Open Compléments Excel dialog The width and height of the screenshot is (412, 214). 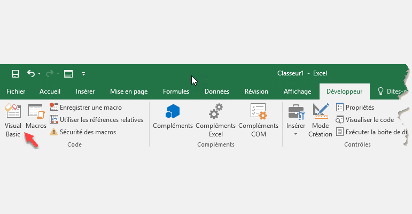tap(215, 120)
